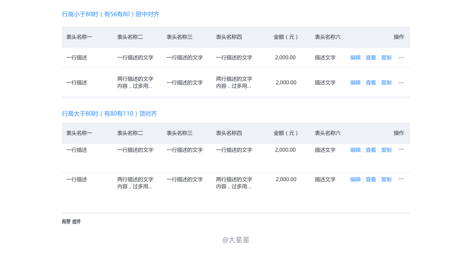Click 编辑 in the bottom table's first row
Viewport: 472px width, 257px height.
355,150
